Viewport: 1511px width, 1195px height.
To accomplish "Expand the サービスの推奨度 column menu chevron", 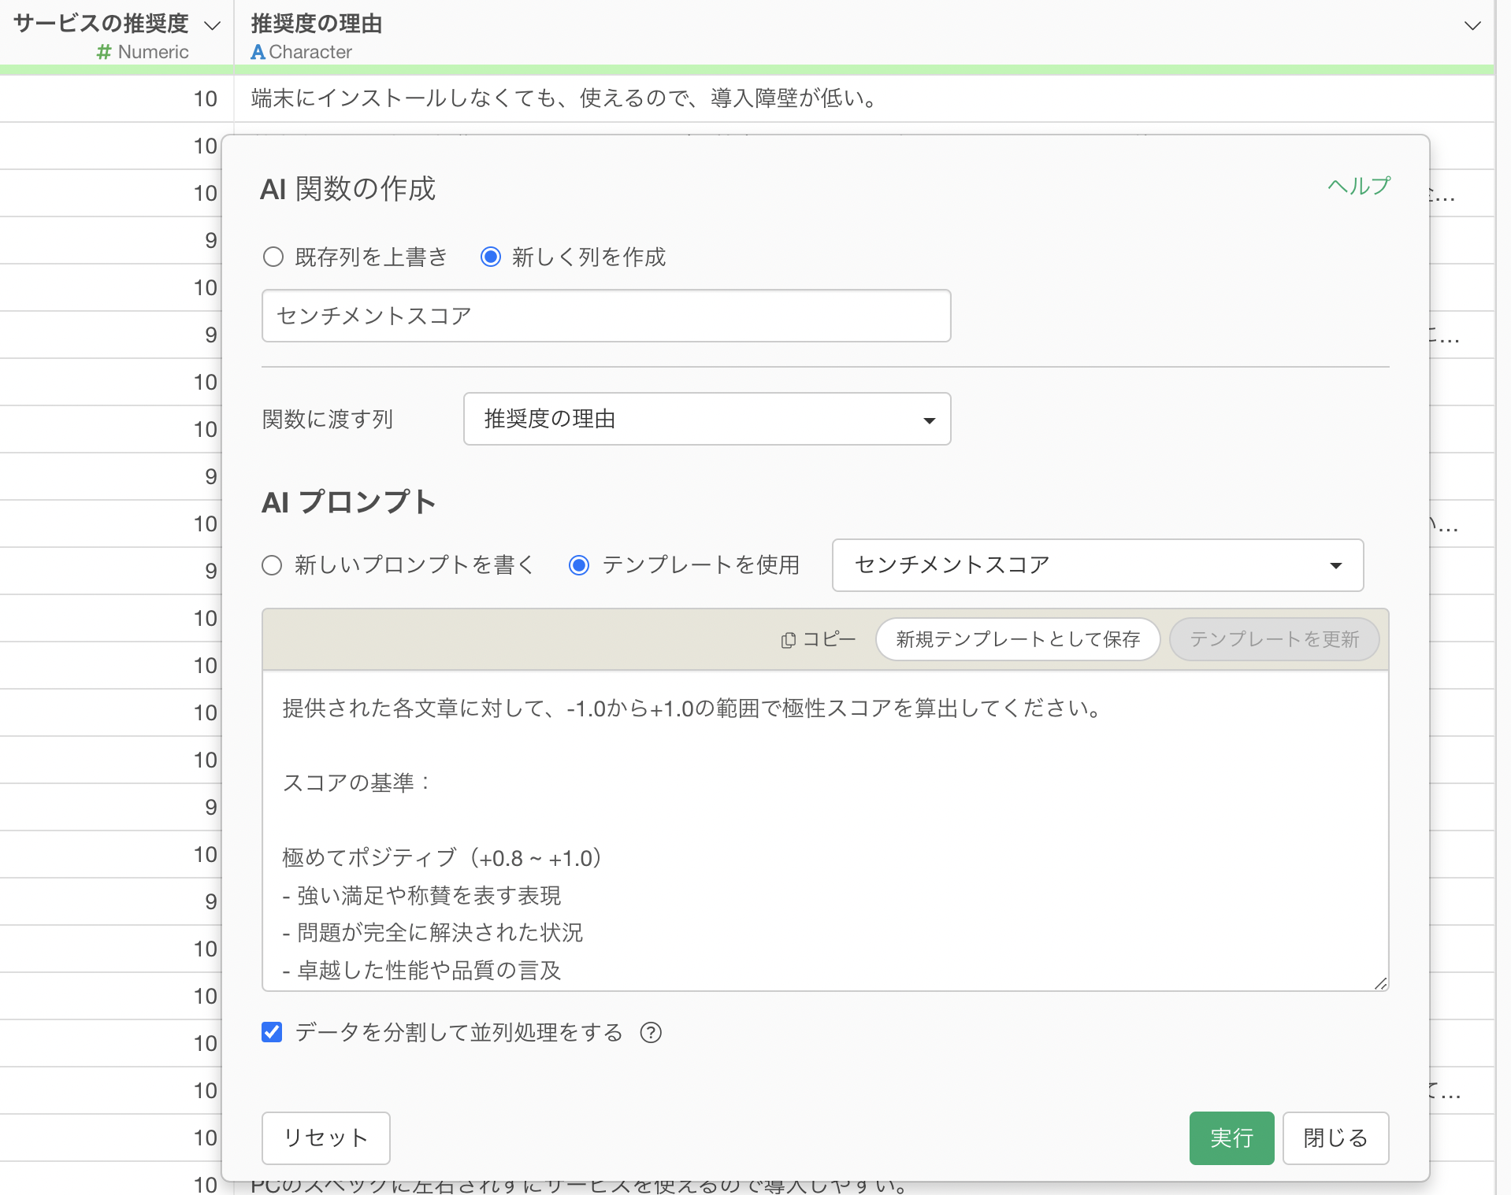I will click(212, 25).
